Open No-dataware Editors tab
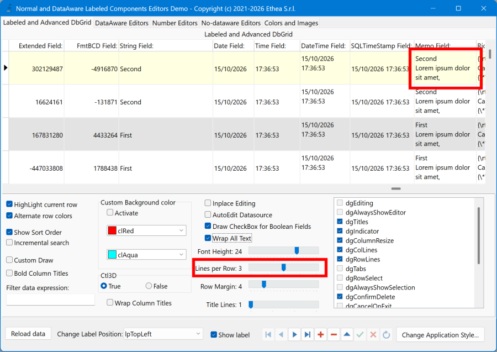 231,23
